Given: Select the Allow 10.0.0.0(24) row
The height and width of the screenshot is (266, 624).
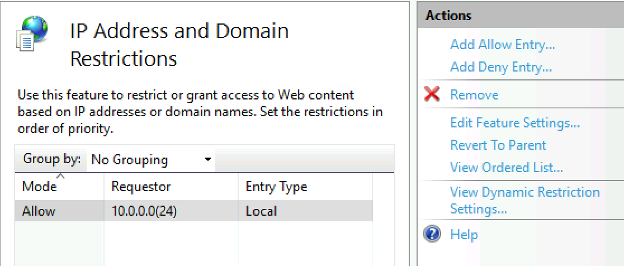Looking at the screenshot, I should click(x=194, y=211).
